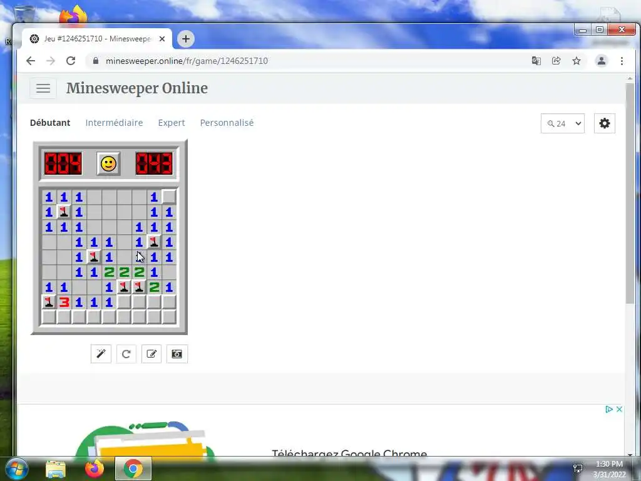Click the unopened cell in board's top-right corner
The width and height of the screenshot is (641, 481).
coord(169,197)
